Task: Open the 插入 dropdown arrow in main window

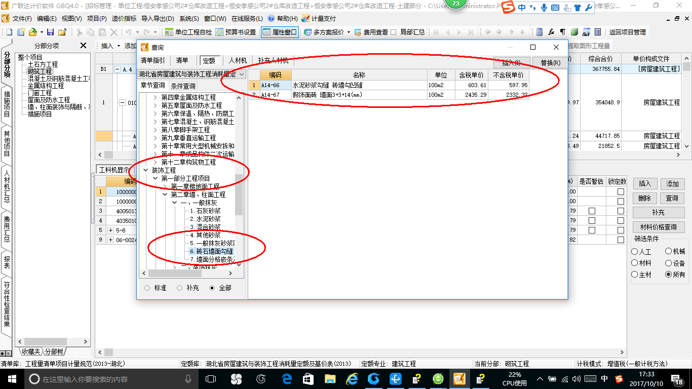Action: [x=119, y=46]
